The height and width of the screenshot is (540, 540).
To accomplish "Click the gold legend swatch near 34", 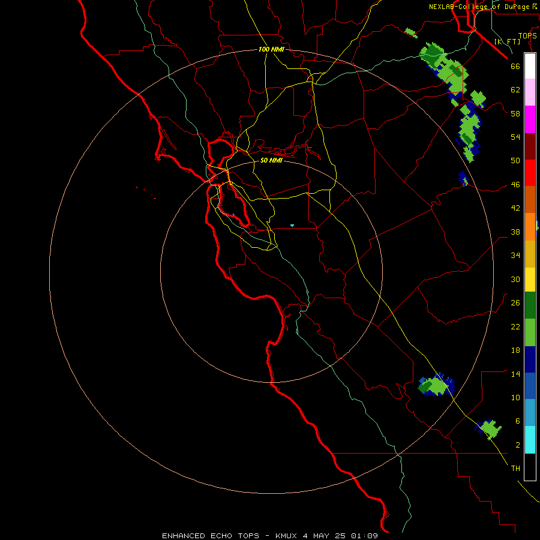I will coord(530,254).
